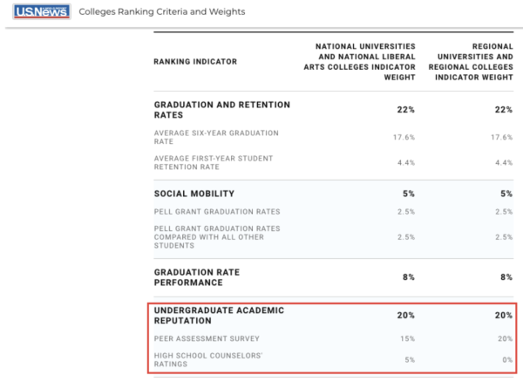
Task: Click Pell Grant rates compared with other students
Action: 217,237
